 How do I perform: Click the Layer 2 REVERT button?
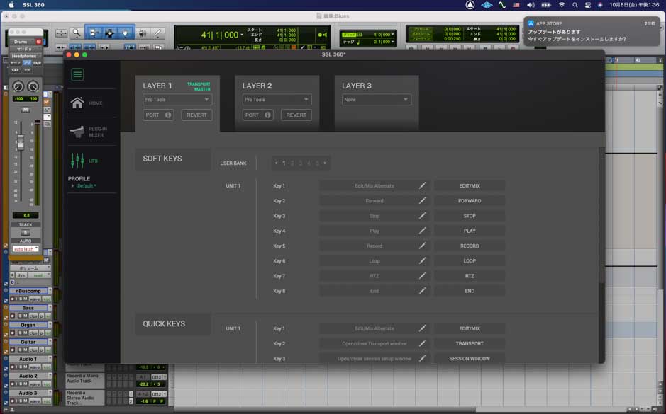[296, 115]
